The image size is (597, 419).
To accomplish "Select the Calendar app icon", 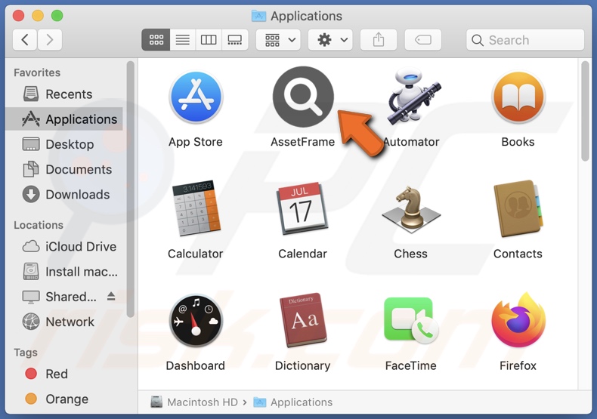I will [x=302, y=208].
